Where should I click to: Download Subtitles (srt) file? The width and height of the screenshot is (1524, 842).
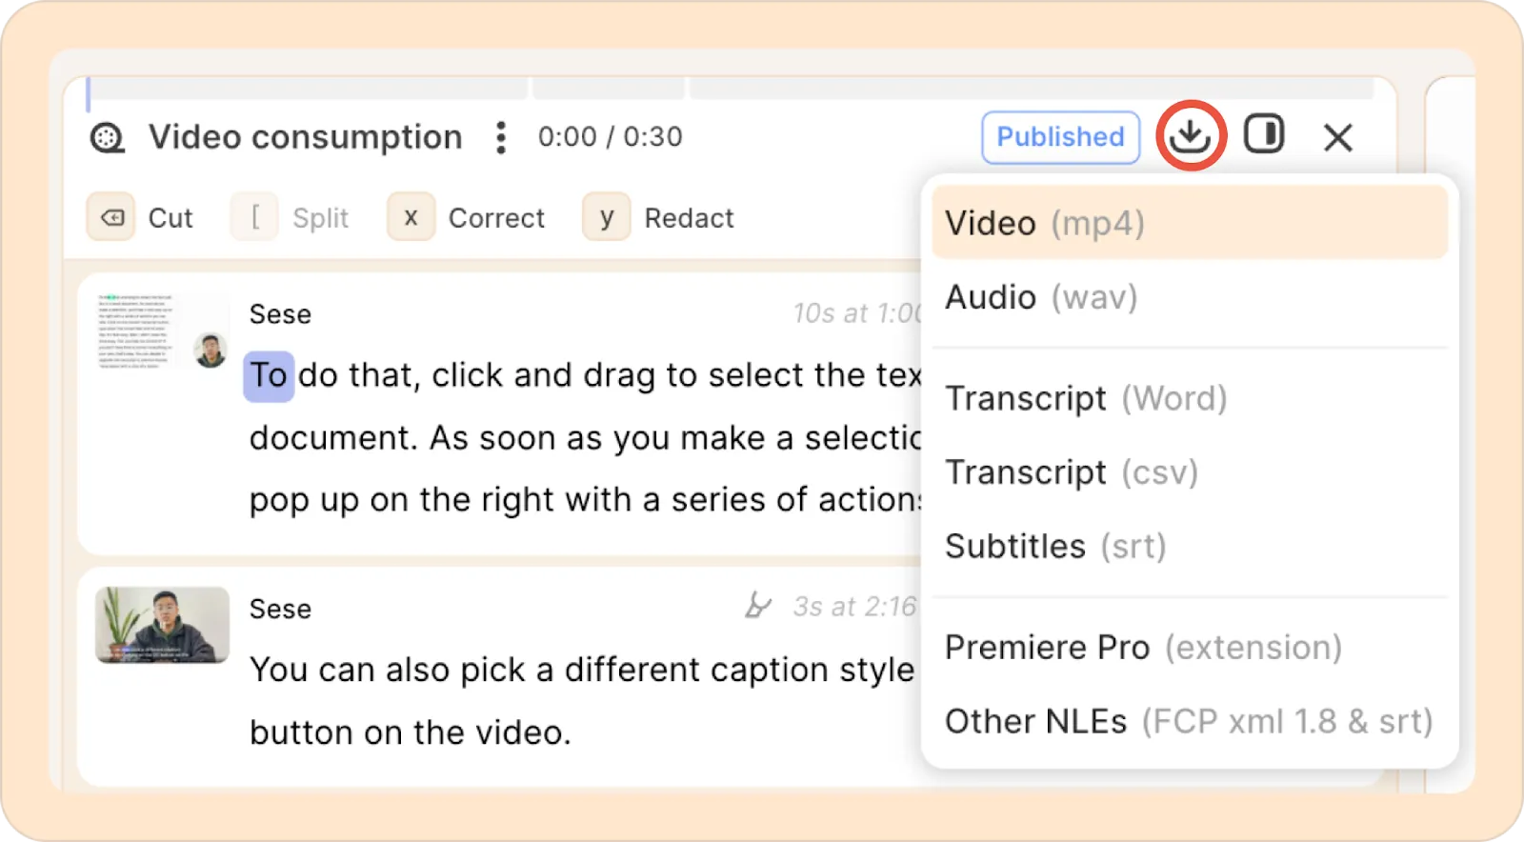pyautogui.click(x=1055, y=547)
